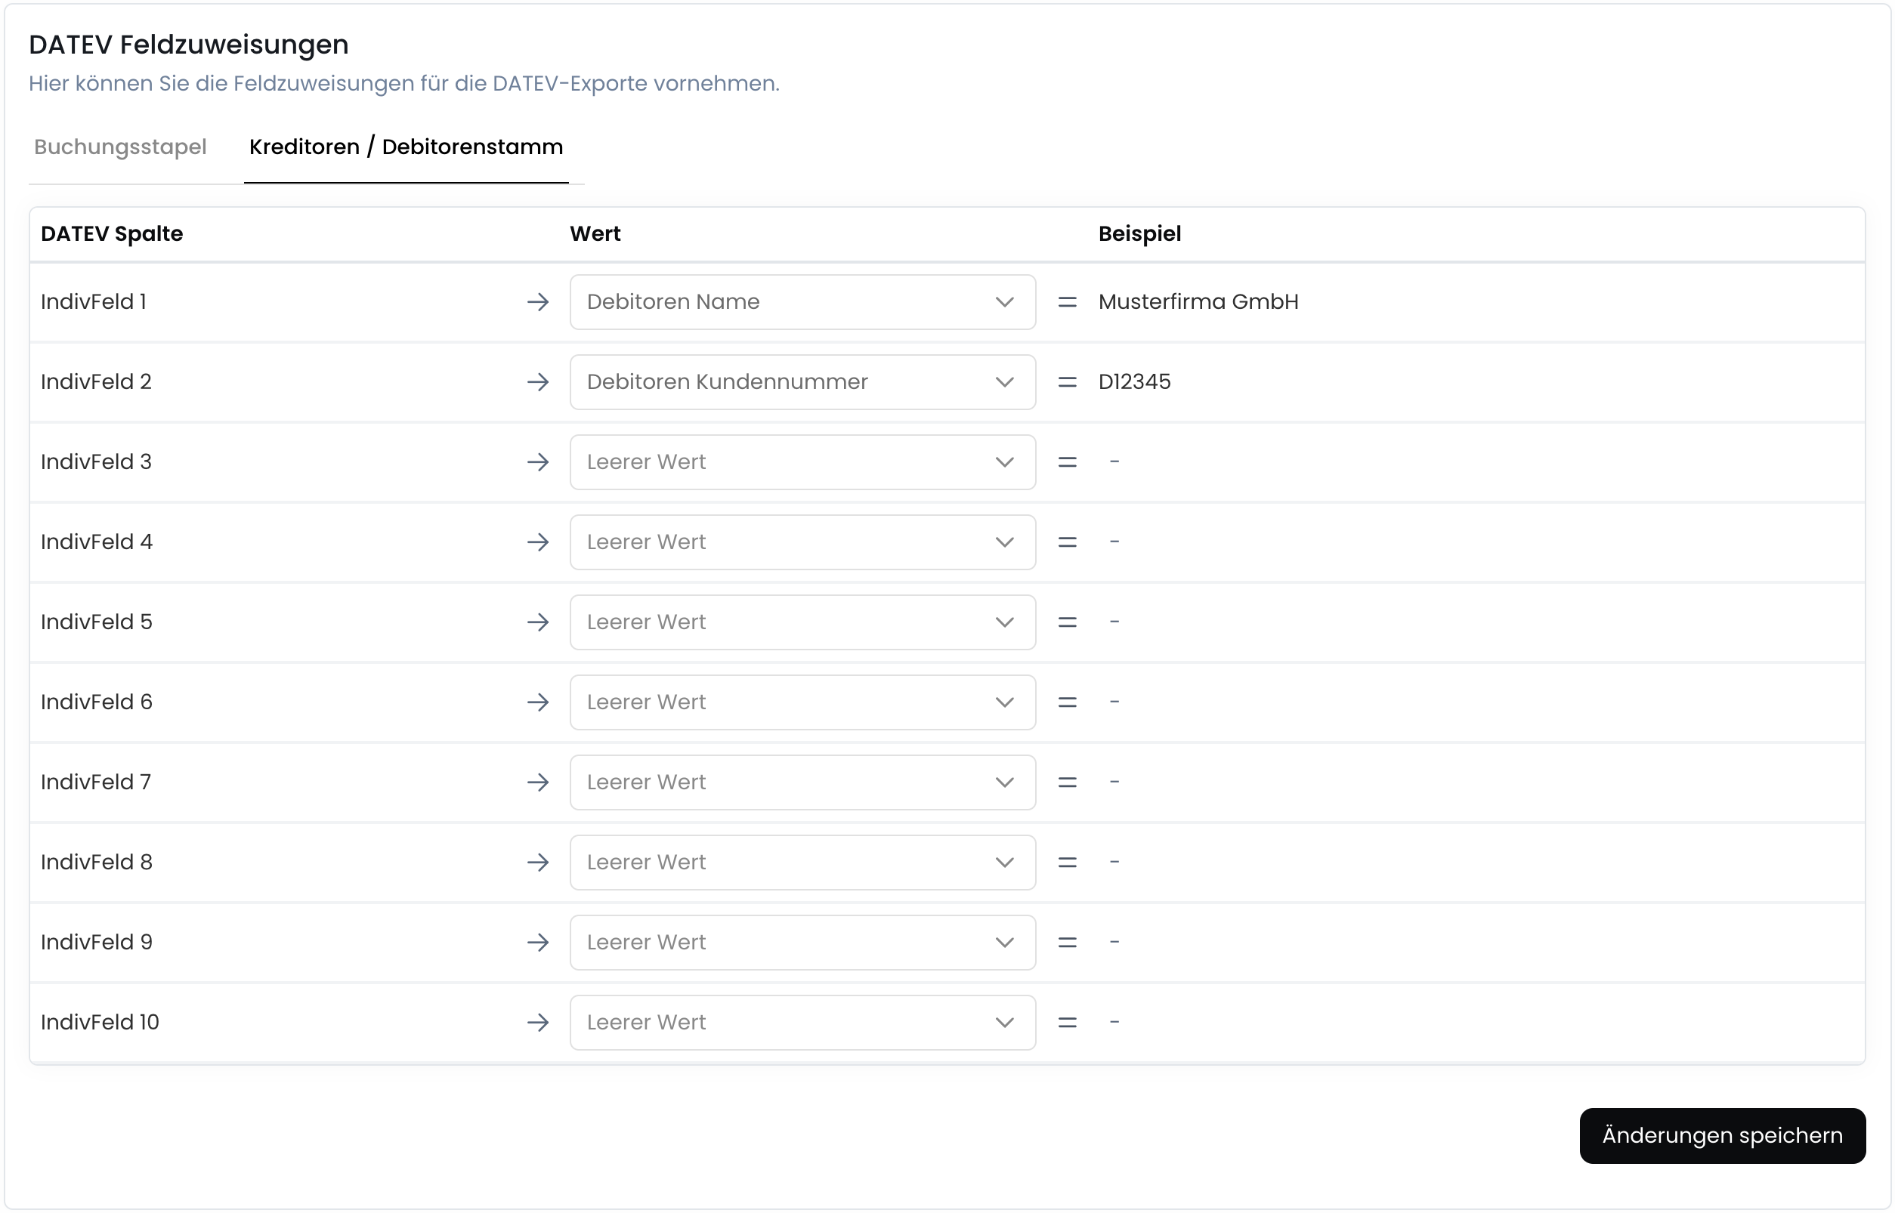Select the Kreditoren / Debitorenstamm tab

[x=406, y=147]
